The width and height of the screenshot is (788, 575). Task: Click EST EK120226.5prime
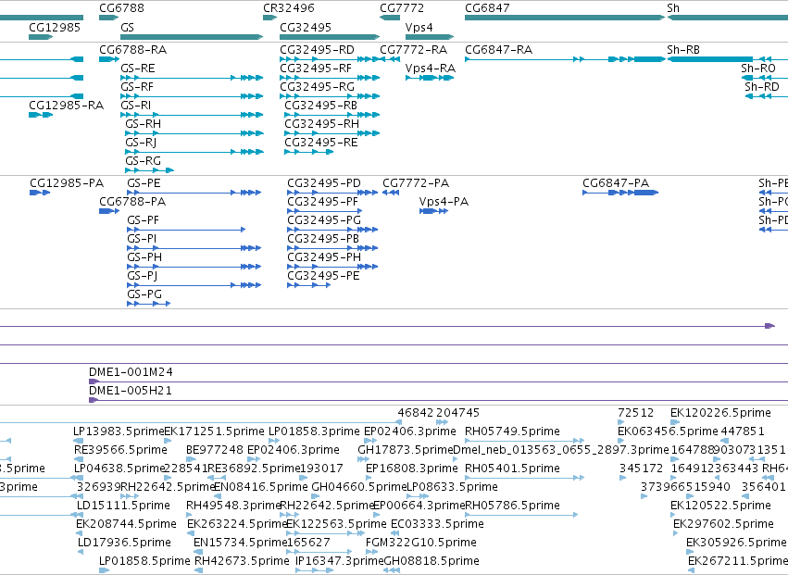tap(675, 423)
